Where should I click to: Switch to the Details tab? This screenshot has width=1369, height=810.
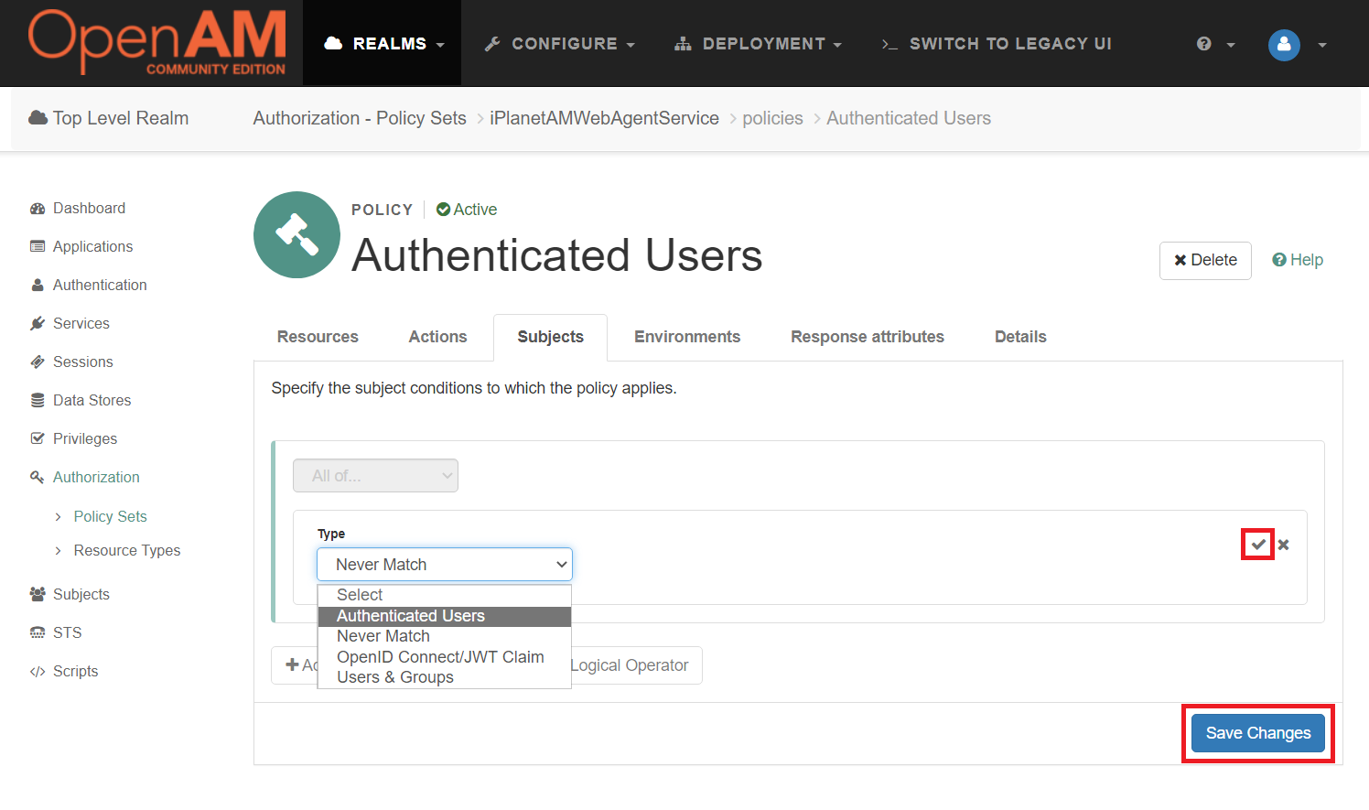[x=1020, y=337]
